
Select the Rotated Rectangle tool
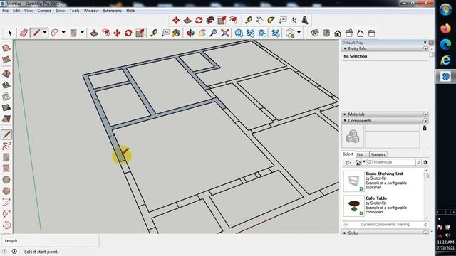click(6, 168)
